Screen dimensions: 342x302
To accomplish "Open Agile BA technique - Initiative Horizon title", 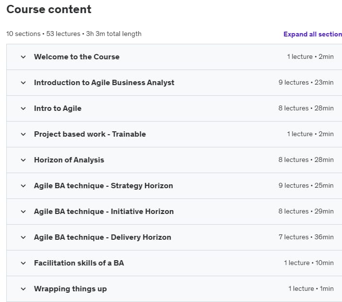I will (104, 212).
